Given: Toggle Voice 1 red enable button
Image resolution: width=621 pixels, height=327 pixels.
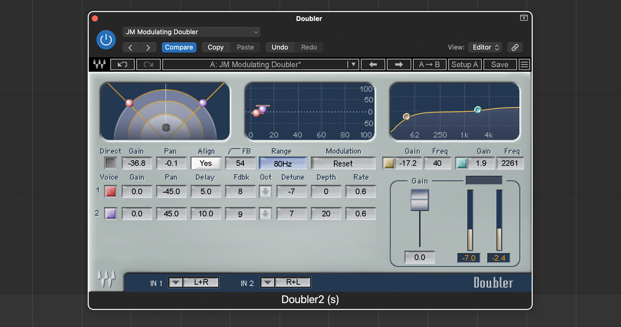Looking at the screenshot, I should [111, 191].
